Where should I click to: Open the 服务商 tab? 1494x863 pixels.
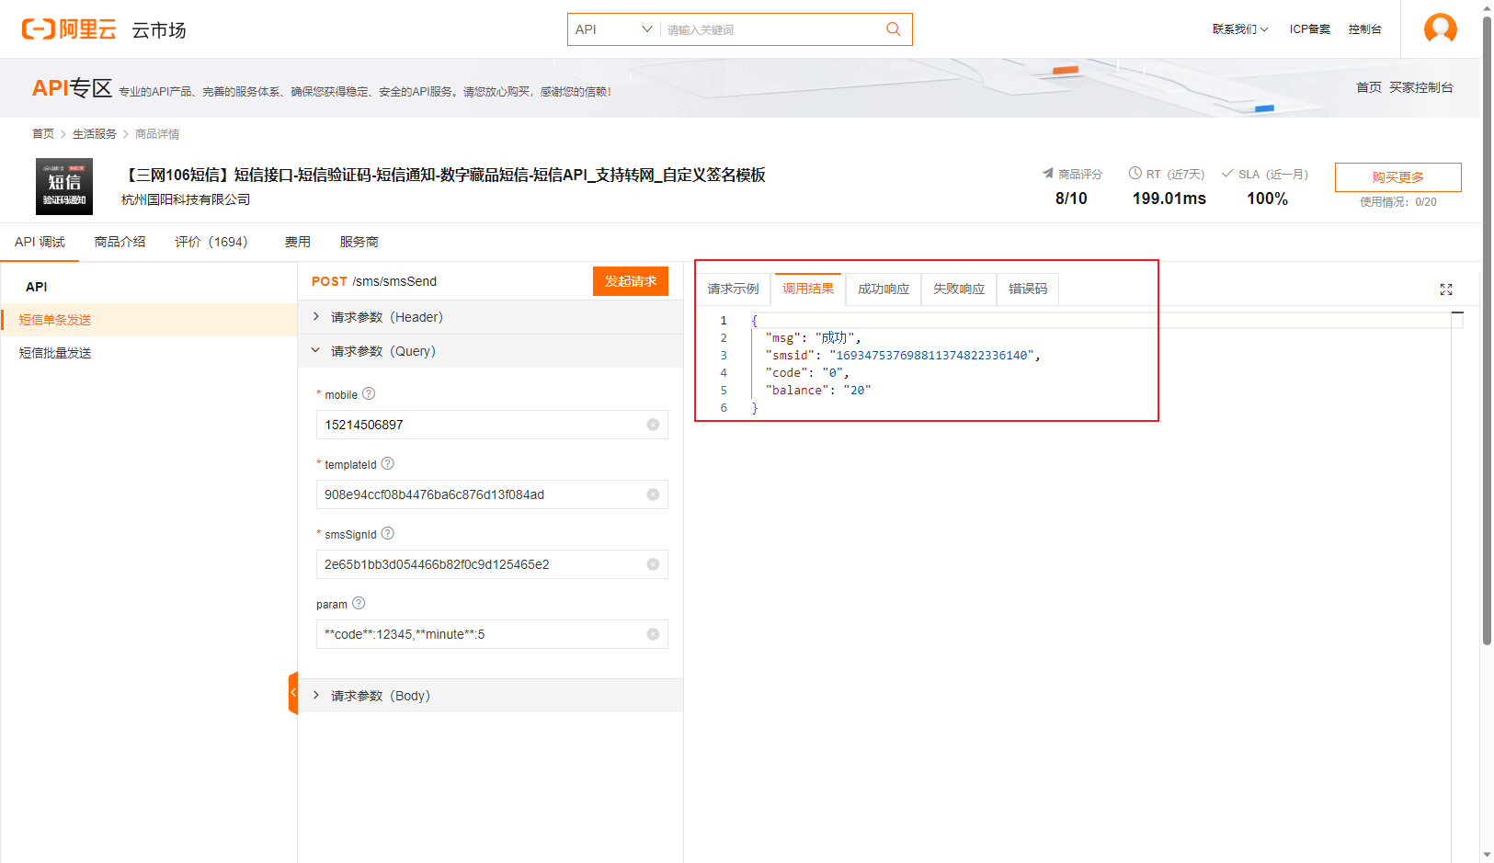click(x=359, y=242)
